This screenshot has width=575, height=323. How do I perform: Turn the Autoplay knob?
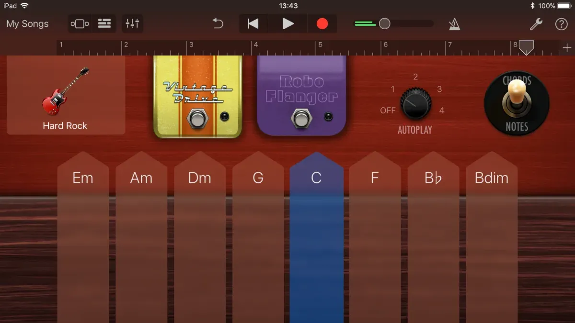[415, 103]
